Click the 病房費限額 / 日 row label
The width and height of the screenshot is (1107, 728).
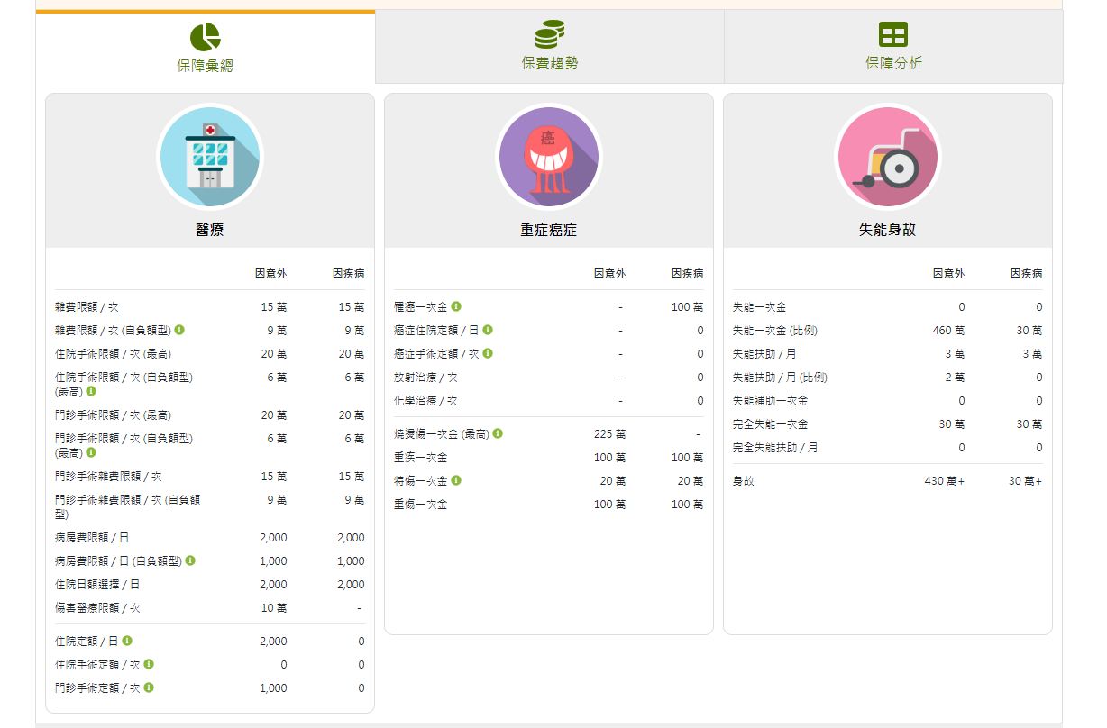(x=92, y=538)
